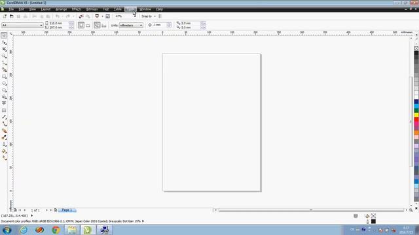Open the zoom level 47% dropdown
Image resolution: width=419 pixels, height=235 pixels.
(135, 16)
